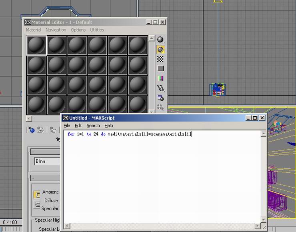Click the Diffuse: label
This screenshot has height=232, width=296.
(x=52, y=200)
